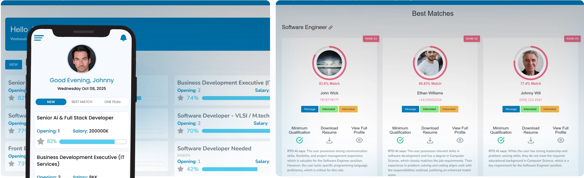Click star beside 74% Business Development match
This screenshot has height=178, width=584.
coord(181,98)
